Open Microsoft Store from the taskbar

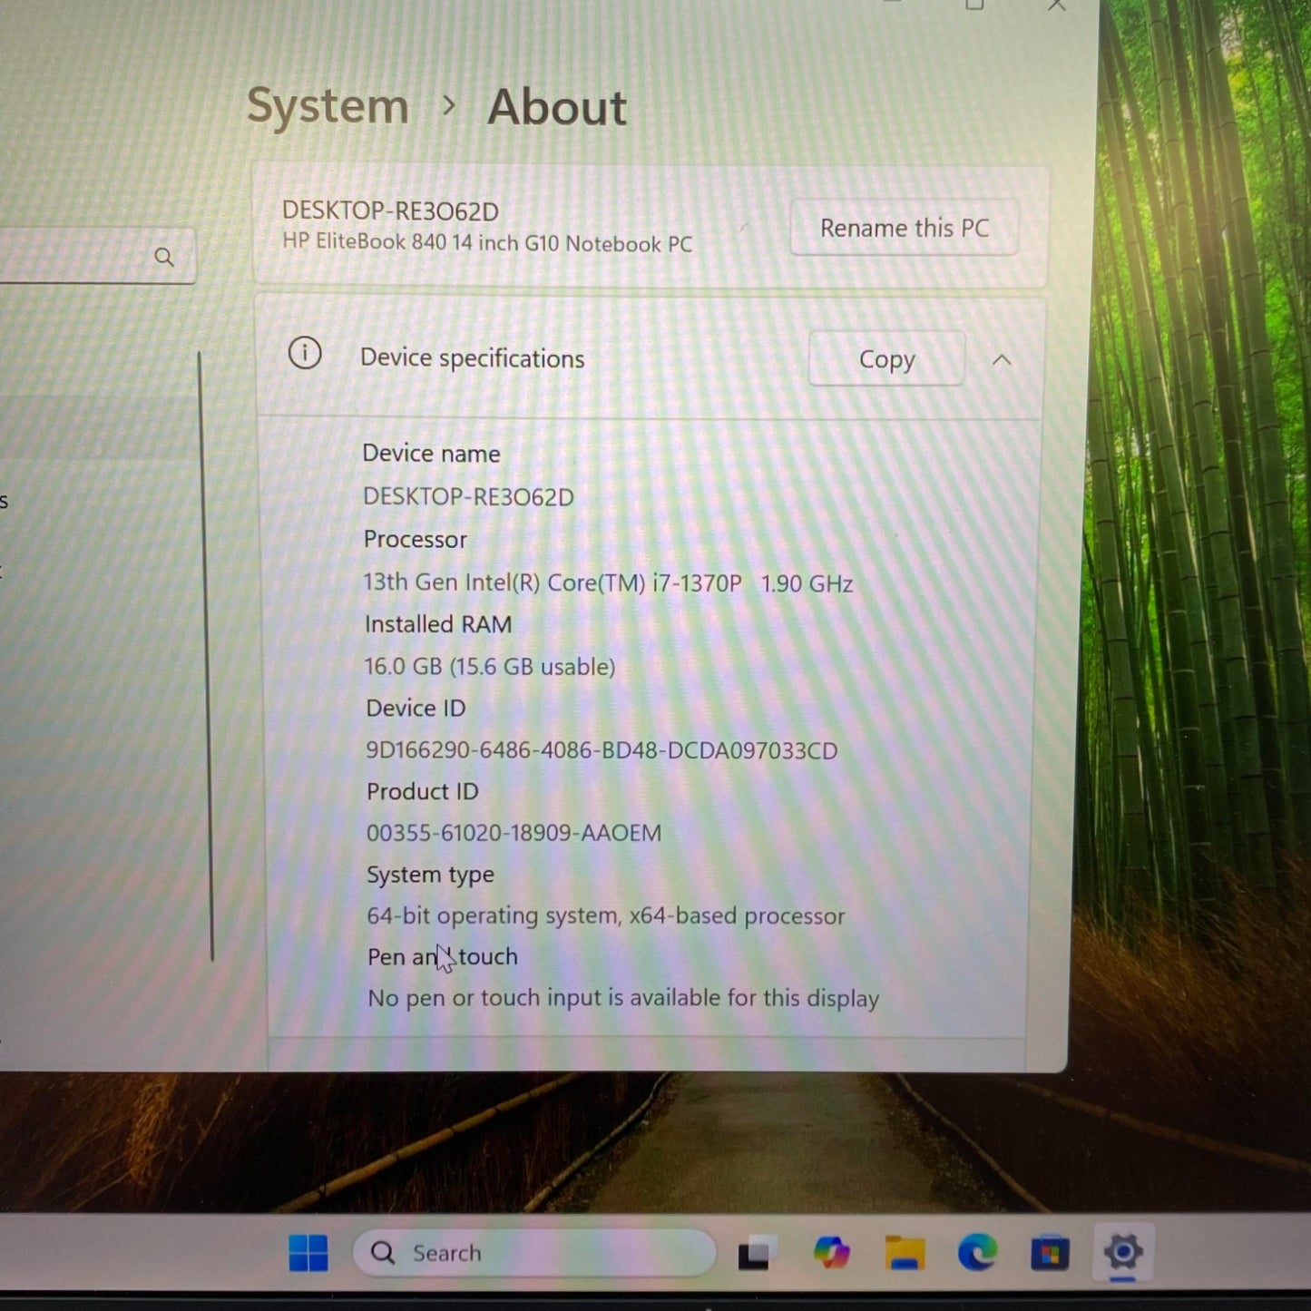click(x=1050, y=1254)
